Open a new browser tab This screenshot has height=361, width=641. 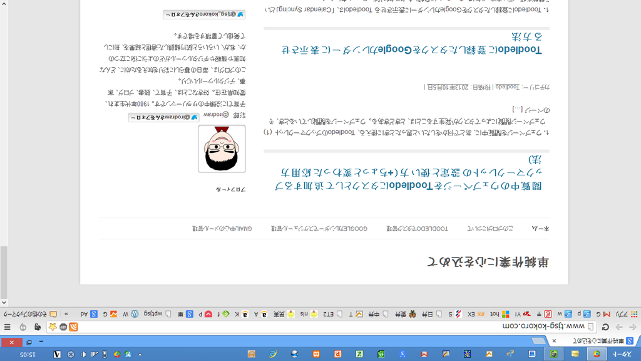pyautogui.click(x=539, y=341)
